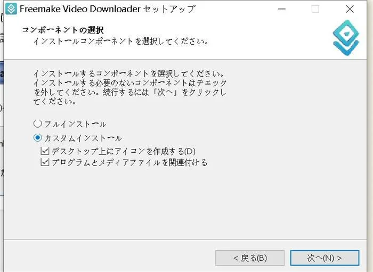The height and width of the screenshot is (272, 373).
Task: Uncheck the デスクトップ上にアイコンを作成する checkbox
Action: [45, 151]
